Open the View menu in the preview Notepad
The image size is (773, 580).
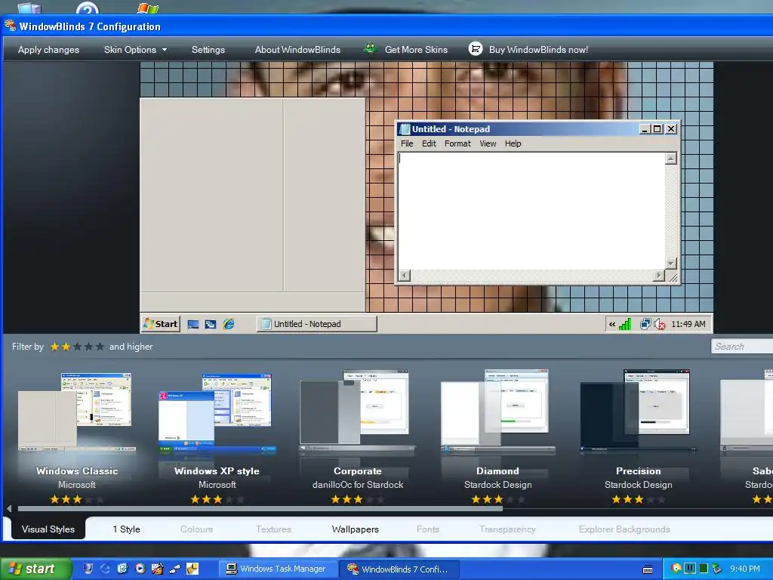(x=488, y=143)
